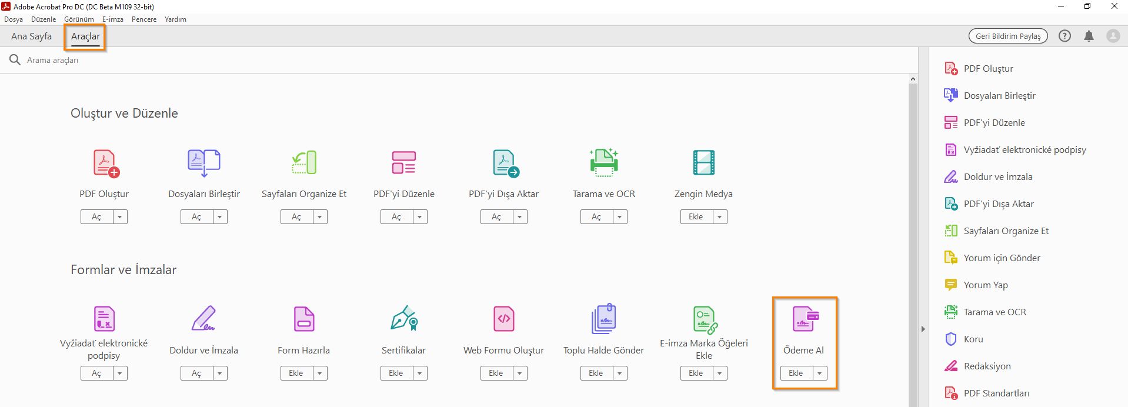Image resolution: width=1128 pixels, height=407 pixels.
Task: Expand the dropdown arrow under PDF'yi Düzenle
Action: tap(420, 217)
